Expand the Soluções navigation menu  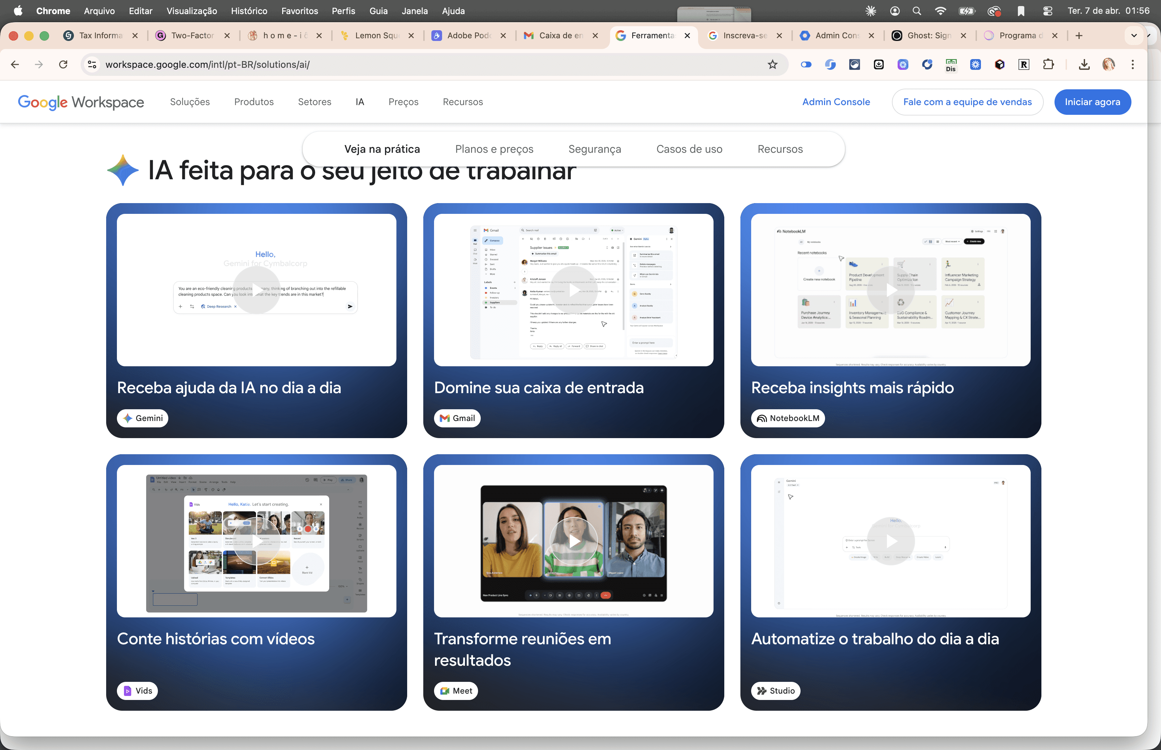coord(189,102)
